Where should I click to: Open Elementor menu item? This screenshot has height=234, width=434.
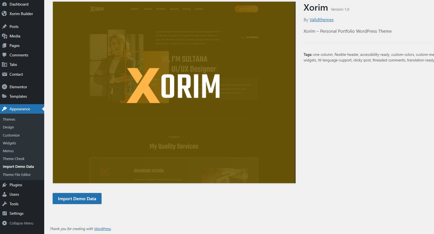tap(22, 87)
